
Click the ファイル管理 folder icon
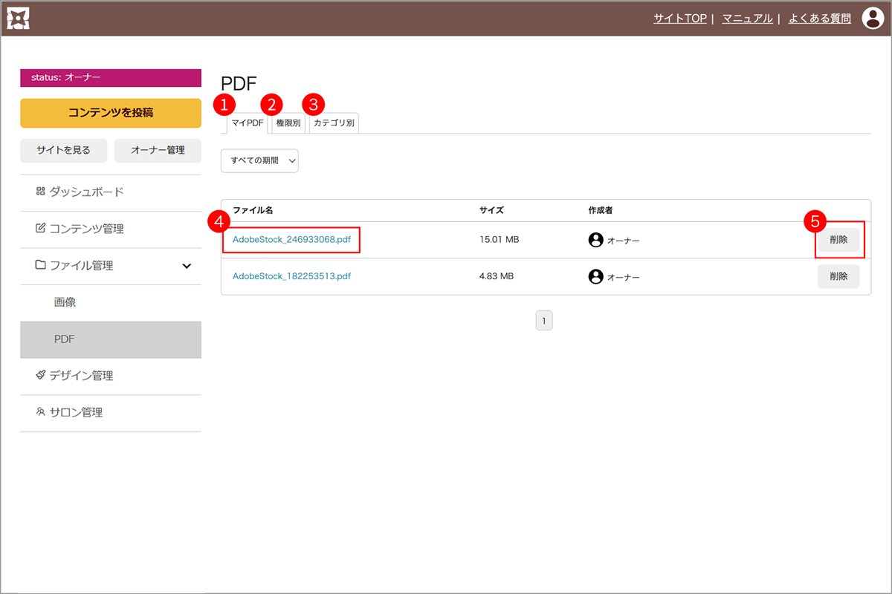(x=40, y=265)
